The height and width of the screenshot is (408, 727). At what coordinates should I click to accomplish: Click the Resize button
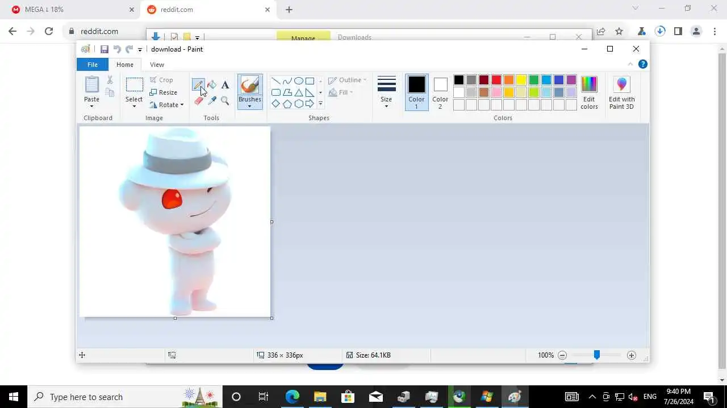(164, 92)
